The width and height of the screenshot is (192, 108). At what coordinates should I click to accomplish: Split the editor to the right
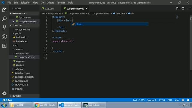click(183, 8)
